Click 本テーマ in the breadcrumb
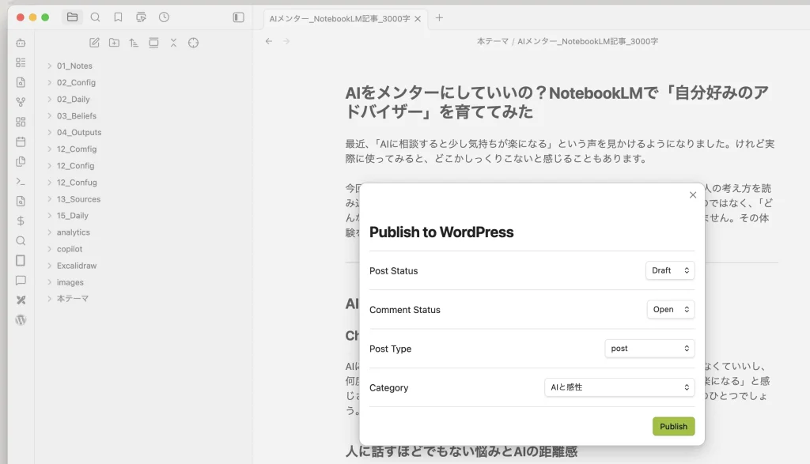Viewport: 810px width, 464px height. tap(492, 41)
